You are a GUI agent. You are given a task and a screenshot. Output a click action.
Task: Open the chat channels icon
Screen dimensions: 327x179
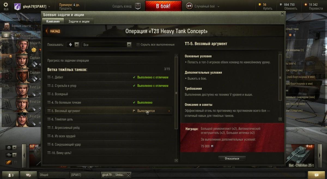(x=28, y=175)
